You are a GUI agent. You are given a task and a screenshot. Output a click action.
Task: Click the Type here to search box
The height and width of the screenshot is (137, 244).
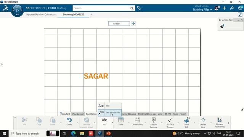(x=27, y=134)
